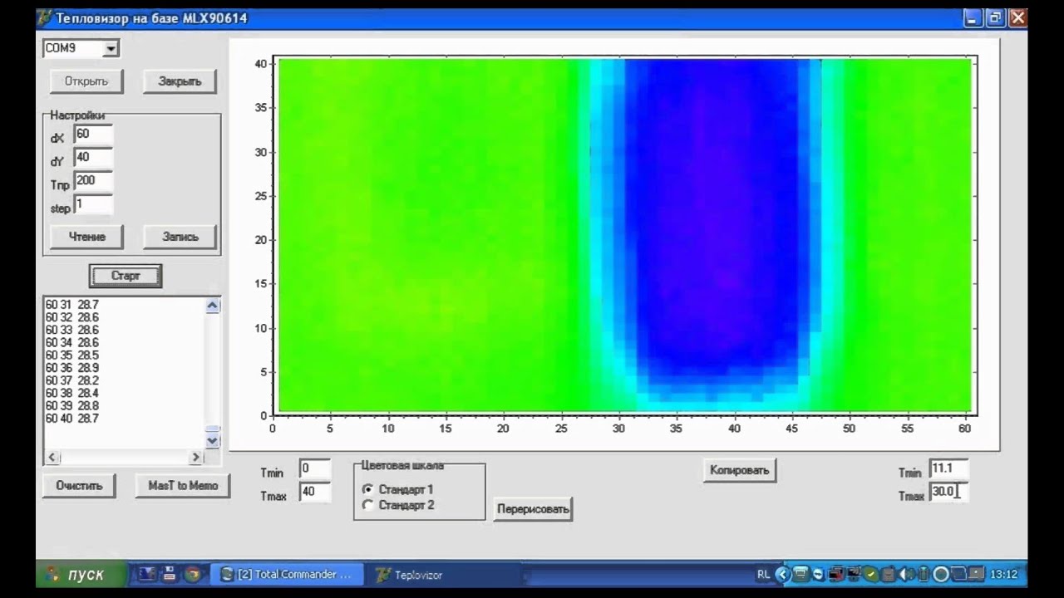Click the MasT to Memo button
The width and height of the screenshot is (1064, 598).
pos(183,486)
